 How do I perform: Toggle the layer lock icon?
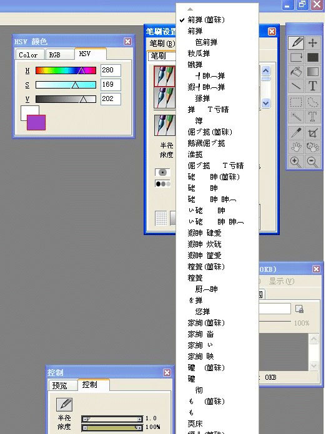click(299, 309)
